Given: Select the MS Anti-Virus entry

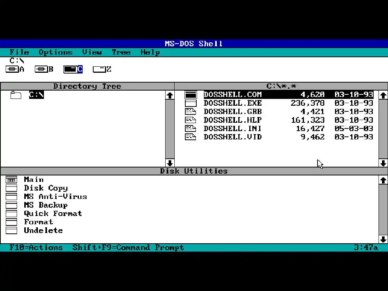Looking at the screenshot, I should 55,197.
